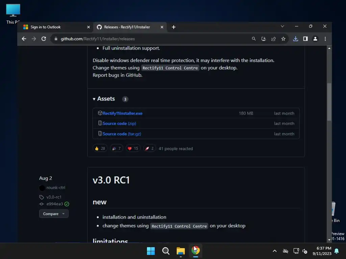Open the zoom magnifier icon in address bar
This screenshot has height=259, width=346.
coord(254,39)
